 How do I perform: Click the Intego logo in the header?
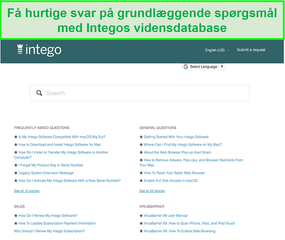(39, 50)
